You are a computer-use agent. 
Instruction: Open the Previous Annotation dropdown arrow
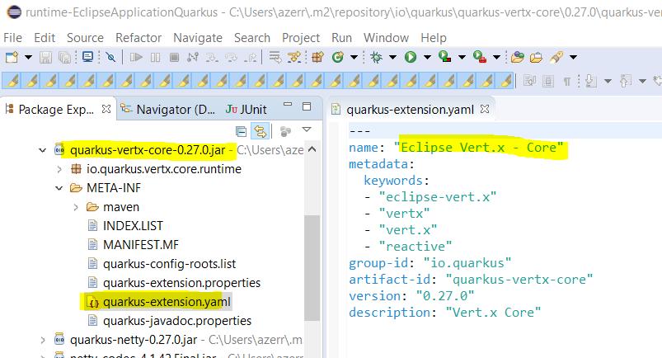point(642,81)
